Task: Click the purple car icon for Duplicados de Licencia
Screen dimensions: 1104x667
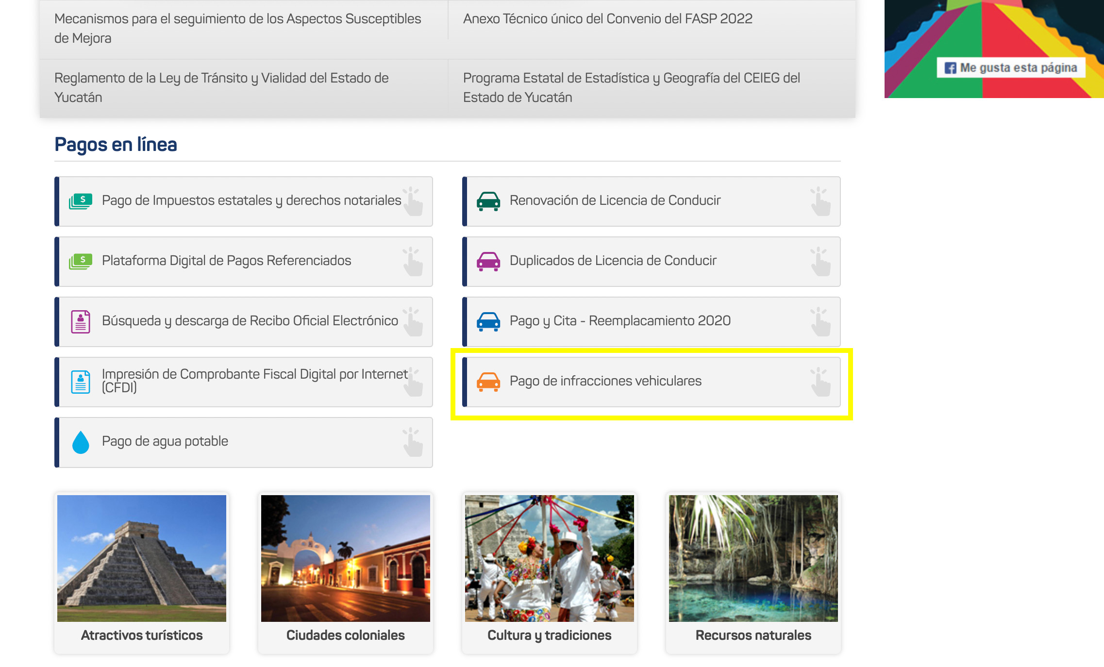Action: point(488,261)
